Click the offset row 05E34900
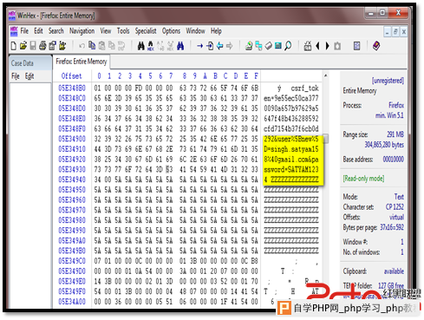Image resolution: width=424 pixels, height=320 pixels. click(72, 139)
